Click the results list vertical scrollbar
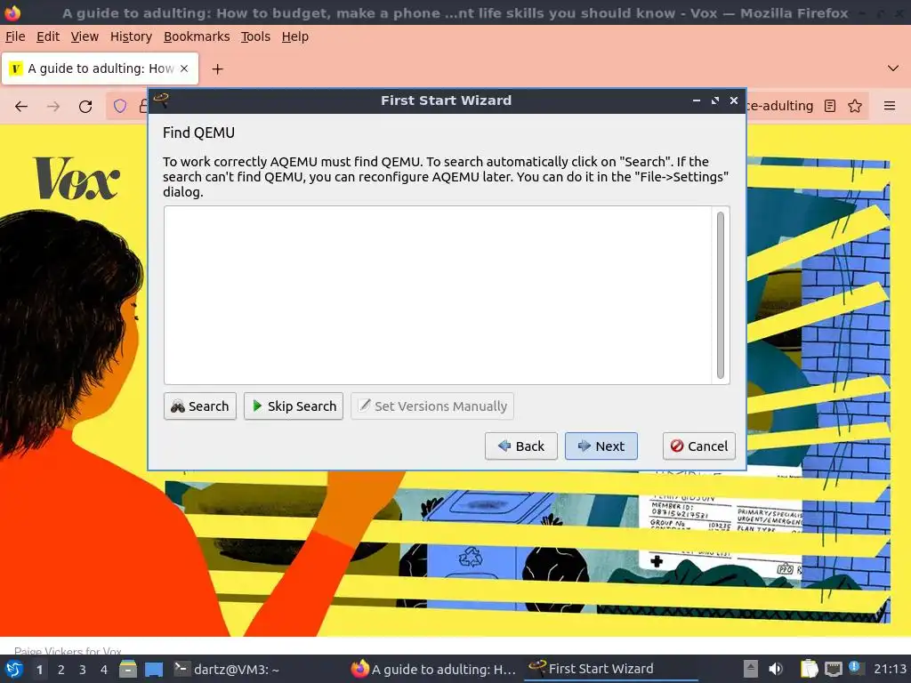911x683 pixels. click(x=721, y=295)
